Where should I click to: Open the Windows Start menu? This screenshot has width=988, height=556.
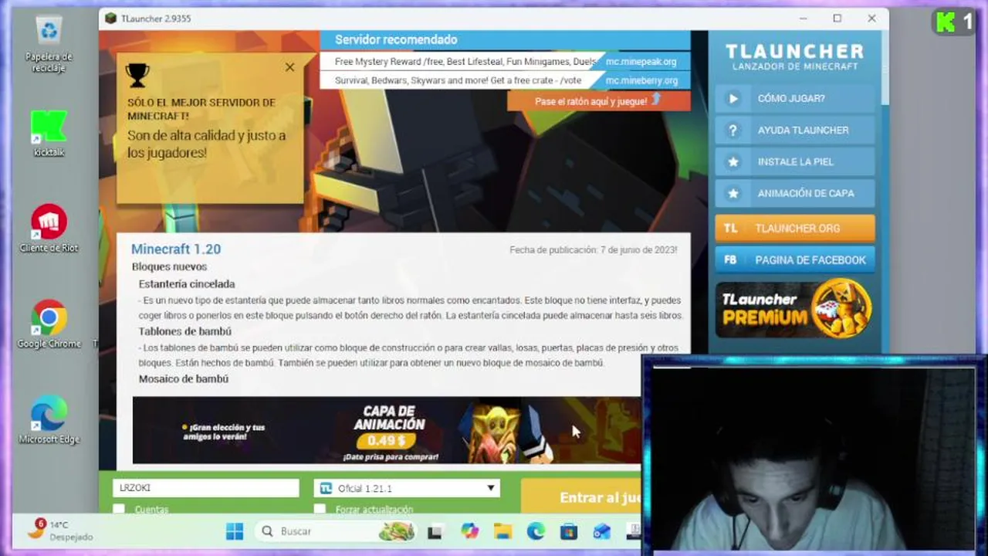click(235, 531)
